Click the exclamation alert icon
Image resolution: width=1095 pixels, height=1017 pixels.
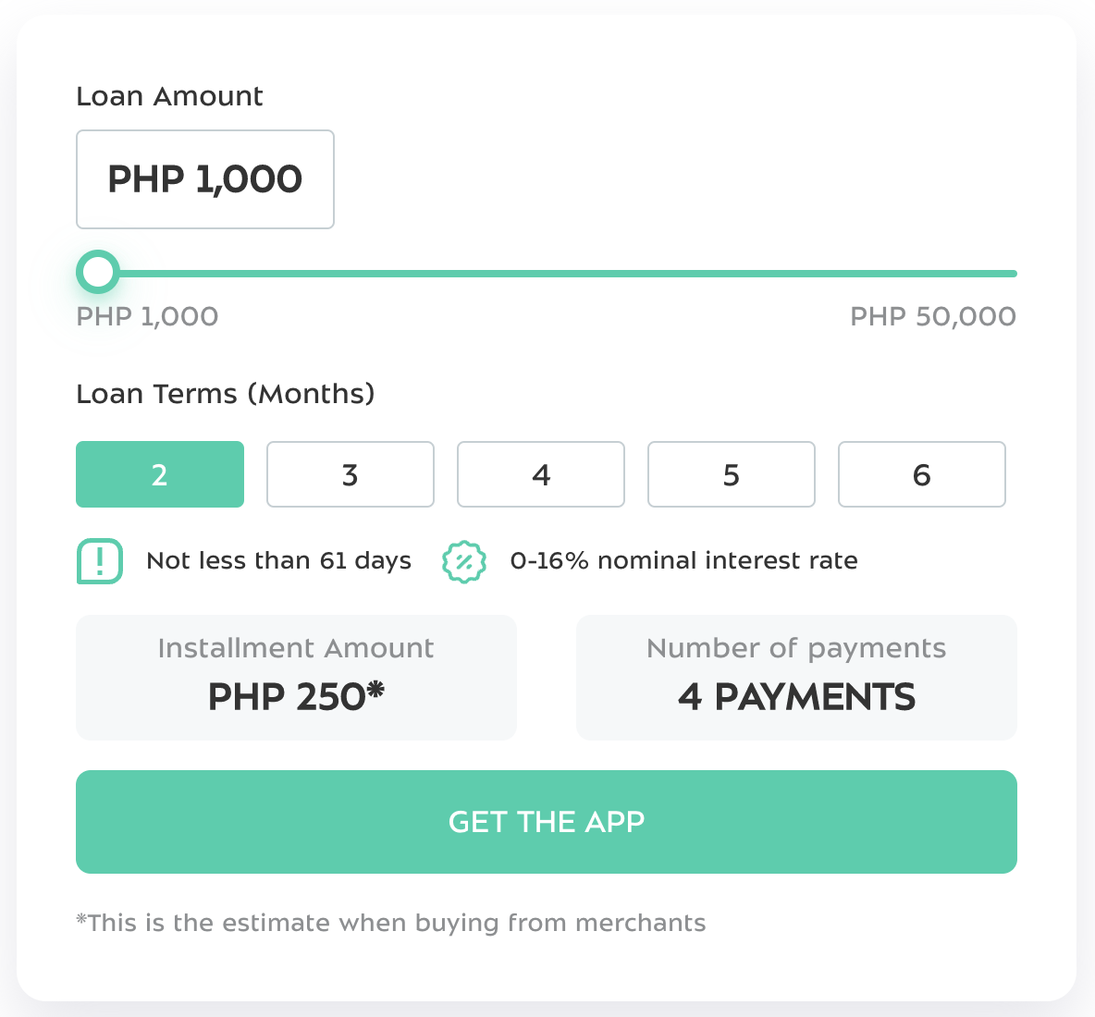tap(99, 561)
